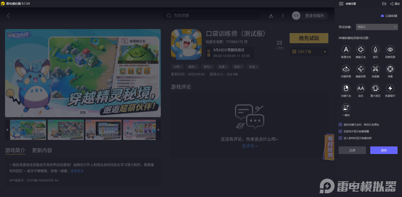This screenshot has height=197, width=402.
Task: Open the 预设按键 preset dropdown
Action: 377,27
